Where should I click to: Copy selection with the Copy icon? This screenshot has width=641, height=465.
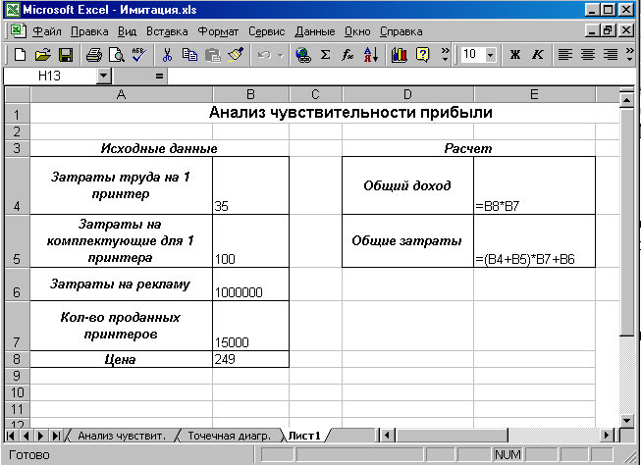point(189,54)
